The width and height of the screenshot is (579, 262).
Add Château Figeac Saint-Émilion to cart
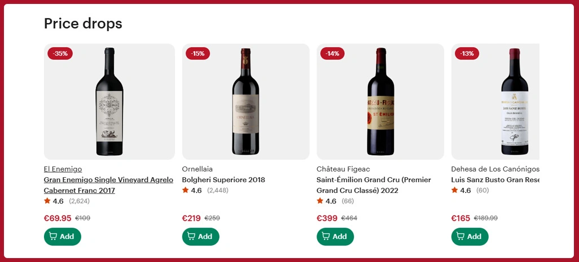pyautogui.click(x=335, y=237)
